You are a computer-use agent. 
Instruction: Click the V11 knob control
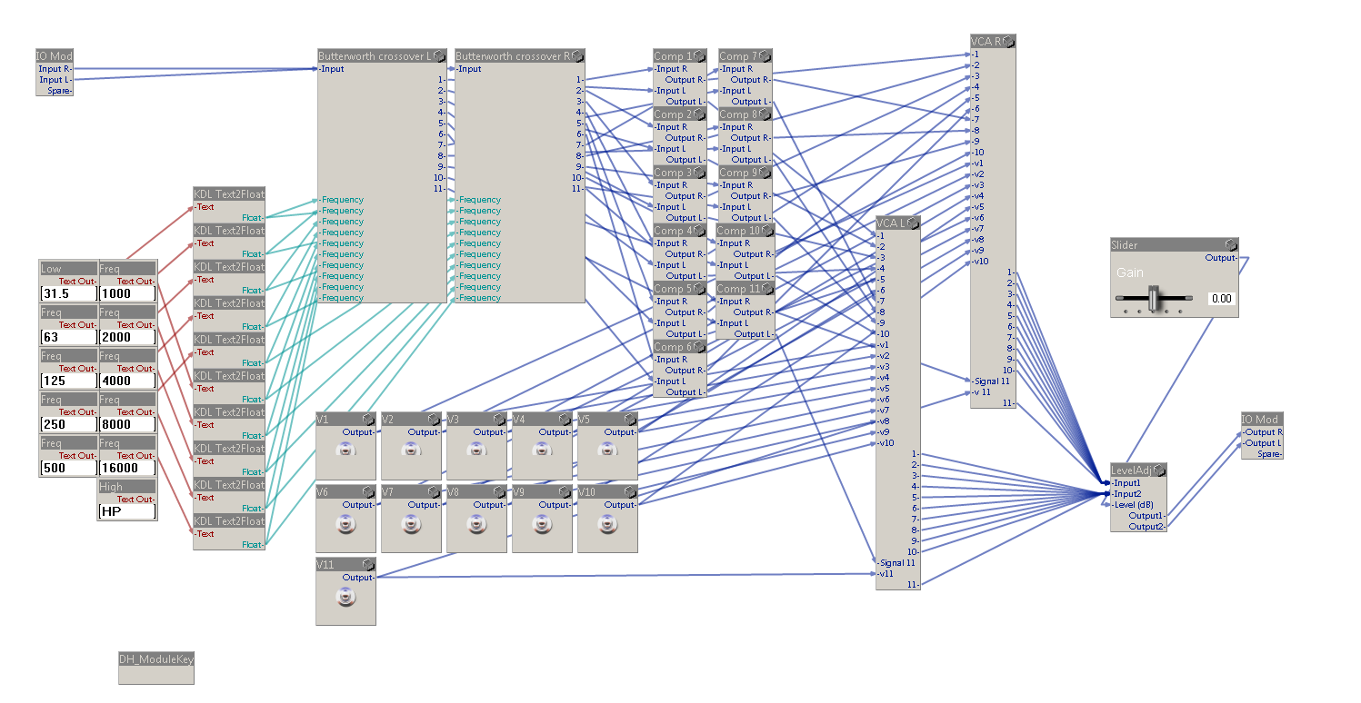(345, 596)
